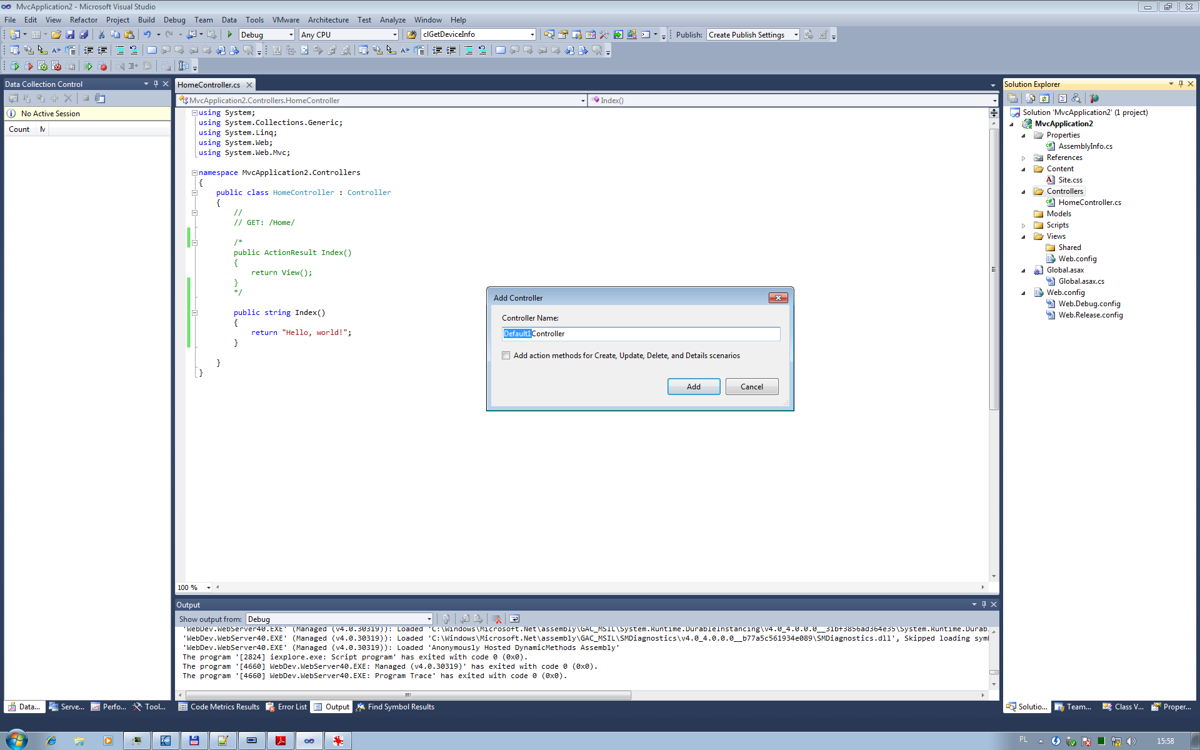Click the volume speaker tray icon
Screen dimensions: 1200x750
[x=1131, y=741]
